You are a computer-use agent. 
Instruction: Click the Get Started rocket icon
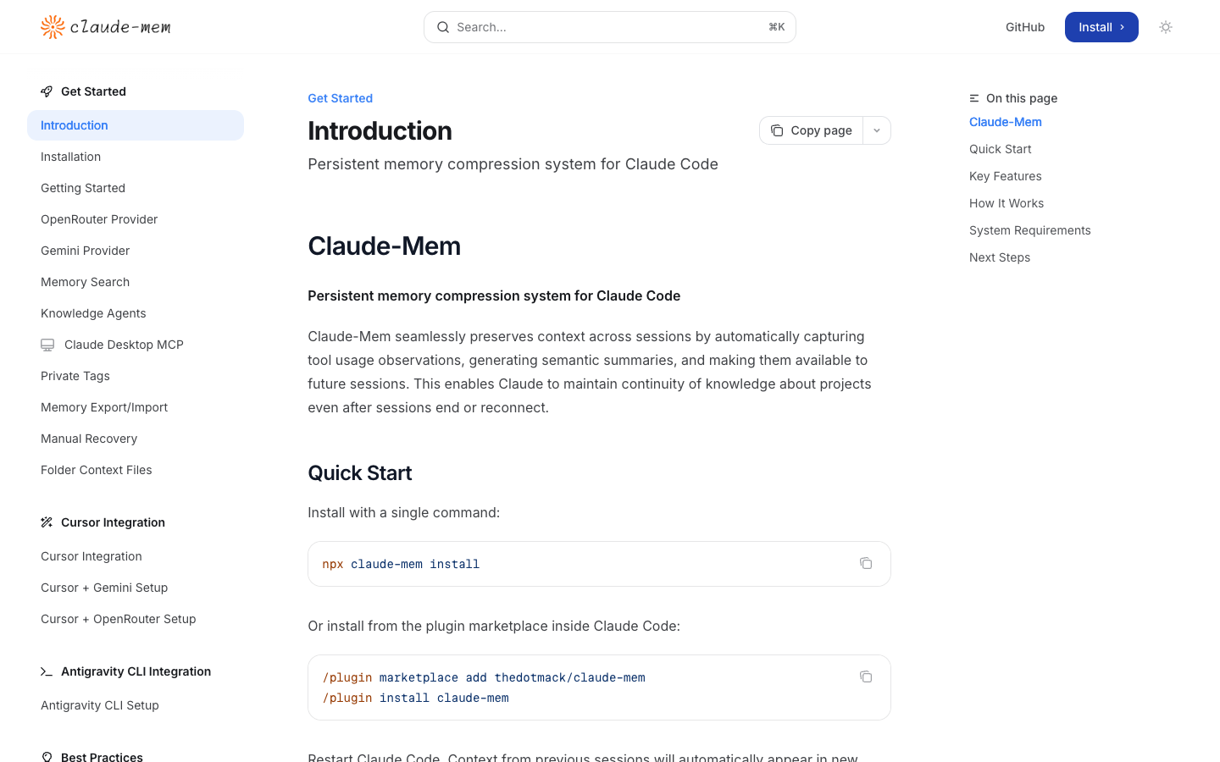tap(47, 91)
